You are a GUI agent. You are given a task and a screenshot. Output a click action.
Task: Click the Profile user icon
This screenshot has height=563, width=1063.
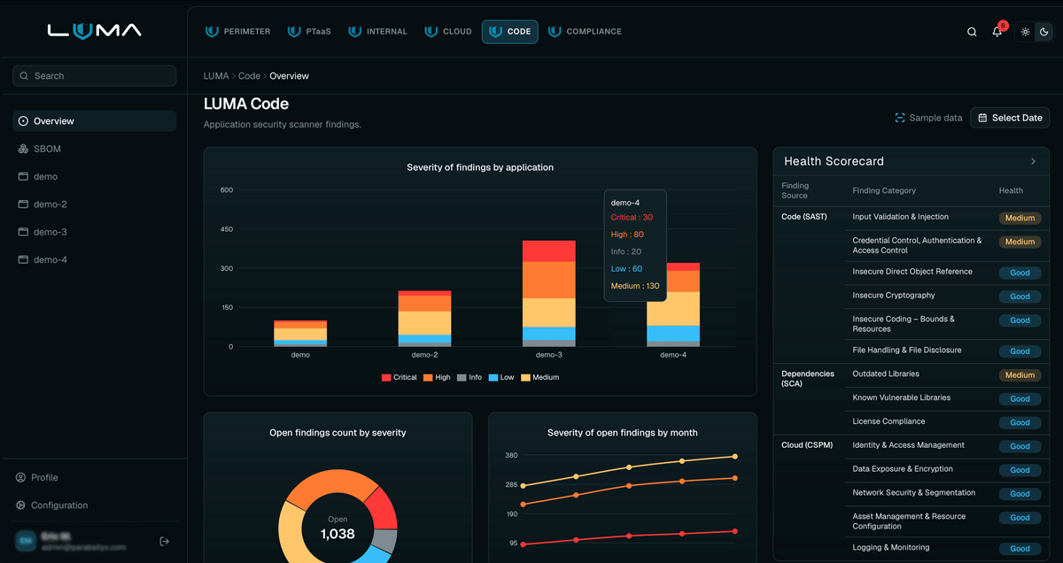click(20, 478)
